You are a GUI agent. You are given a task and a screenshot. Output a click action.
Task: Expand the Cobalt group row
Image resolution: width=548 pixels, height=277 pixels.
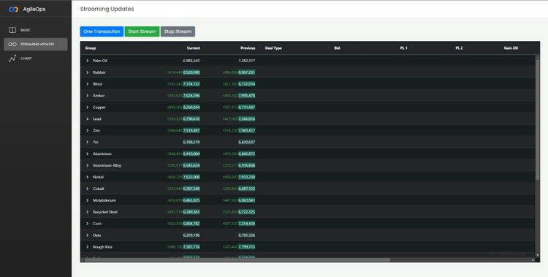coord(88,189)
